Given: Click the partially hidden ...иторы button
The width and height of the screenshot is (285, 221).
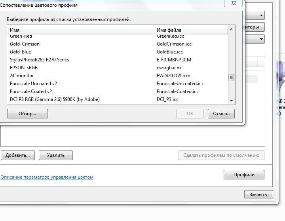Looking at the screenshot, I should [x=255, y=27].
